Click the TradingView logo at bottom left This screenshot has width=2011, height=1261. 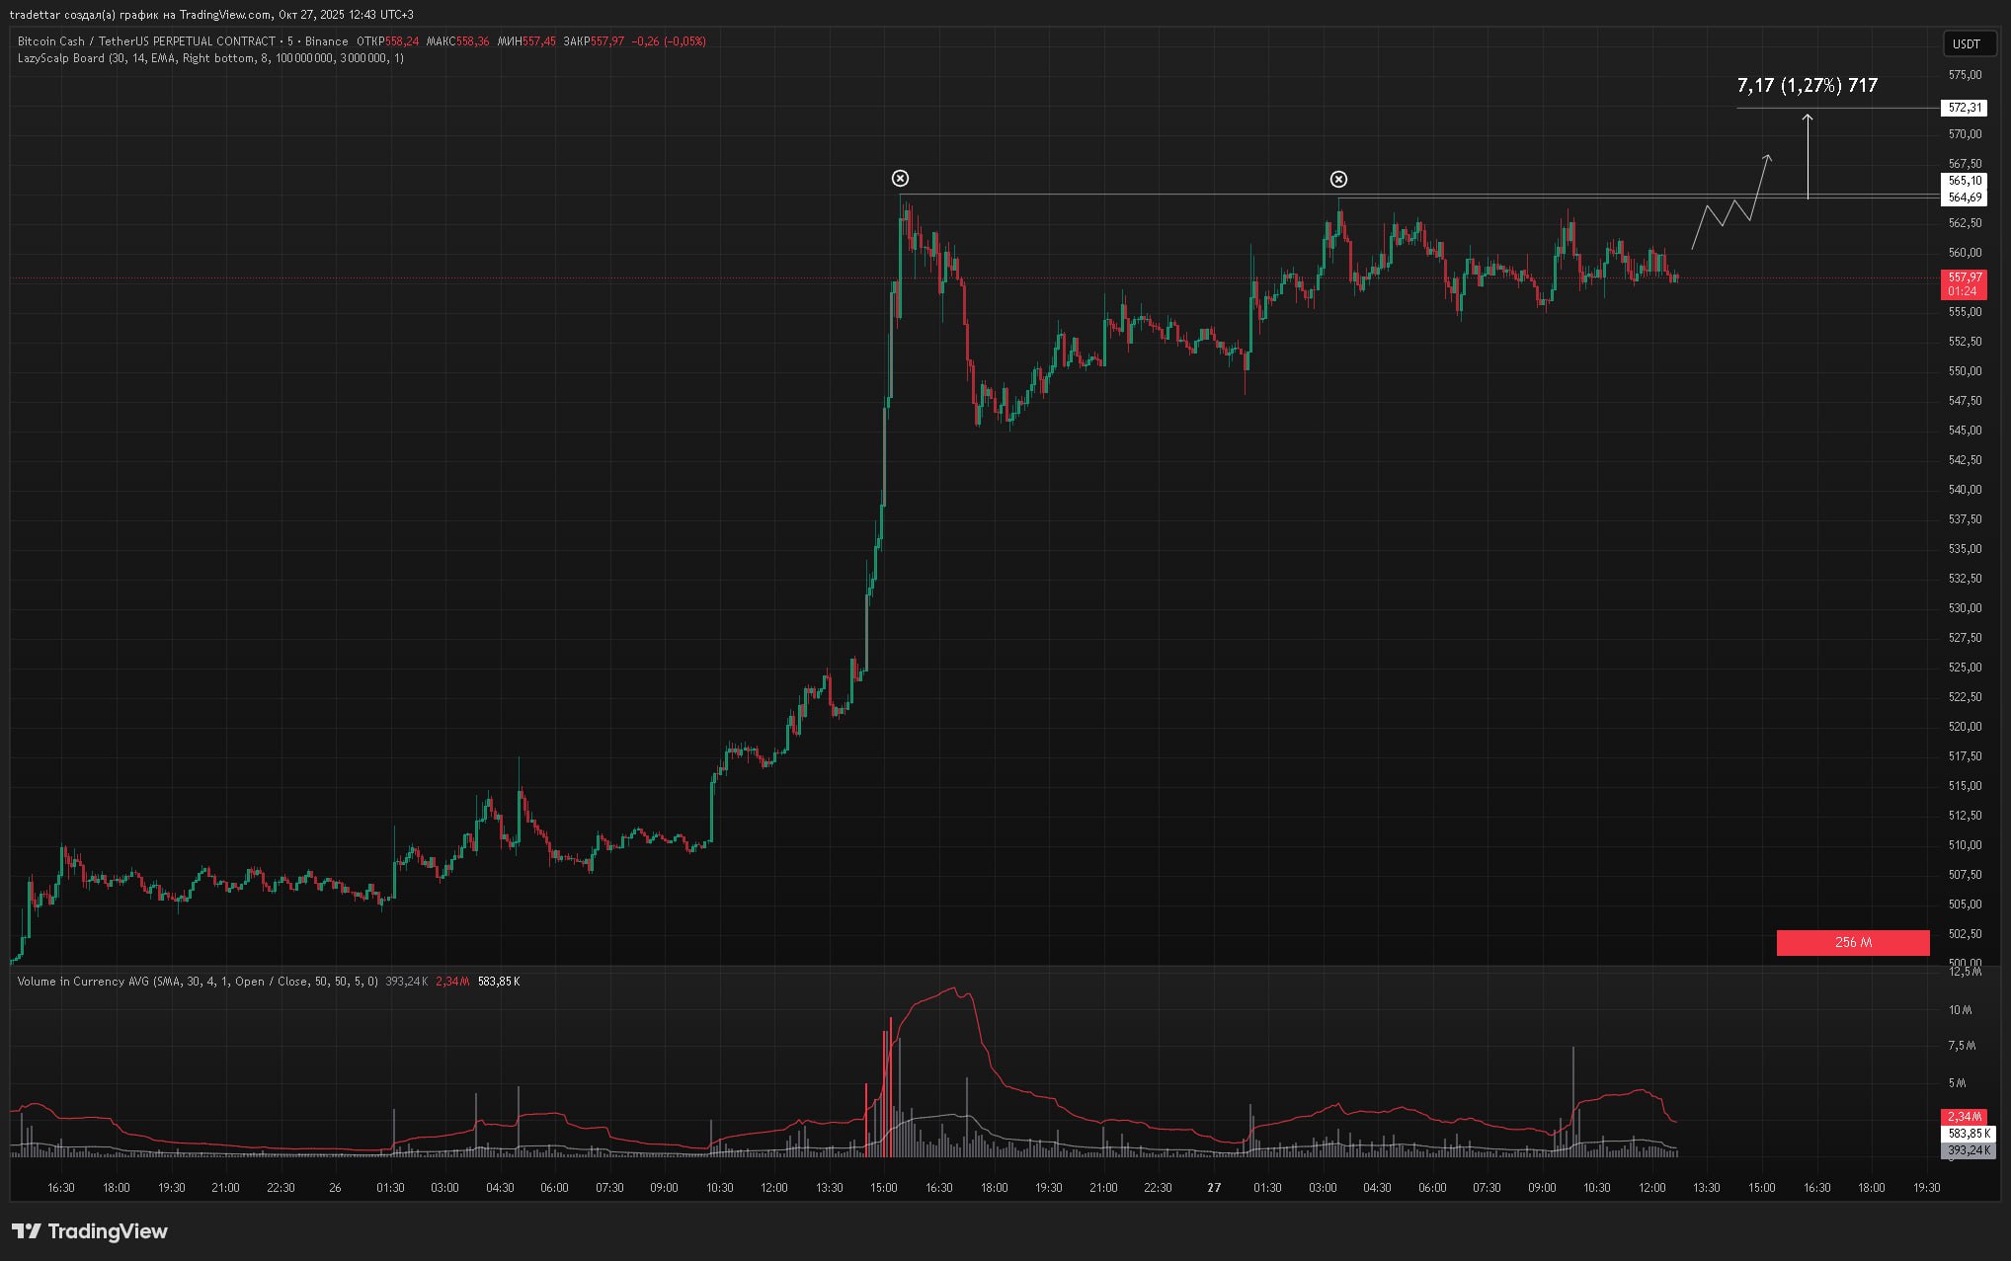coord(90,1231)
